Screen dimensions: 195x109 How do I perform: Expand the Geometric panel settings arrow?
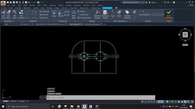tap(49, 21)
